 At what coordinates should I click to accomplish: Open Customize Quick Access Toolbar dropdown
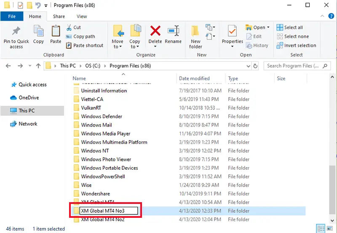46,5
